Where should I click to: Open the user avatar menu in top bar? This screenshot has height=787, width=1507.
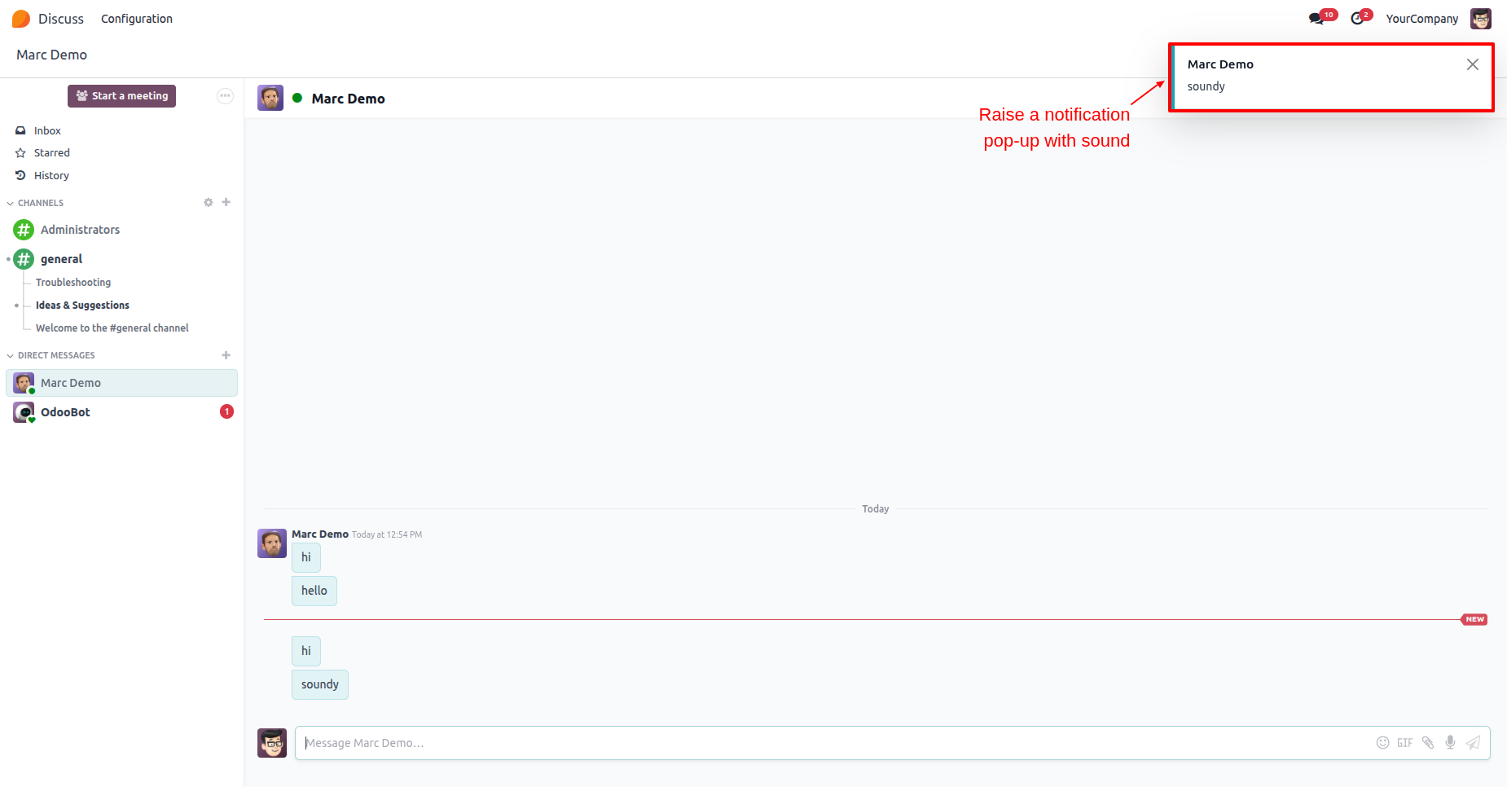coord(1481,19)
